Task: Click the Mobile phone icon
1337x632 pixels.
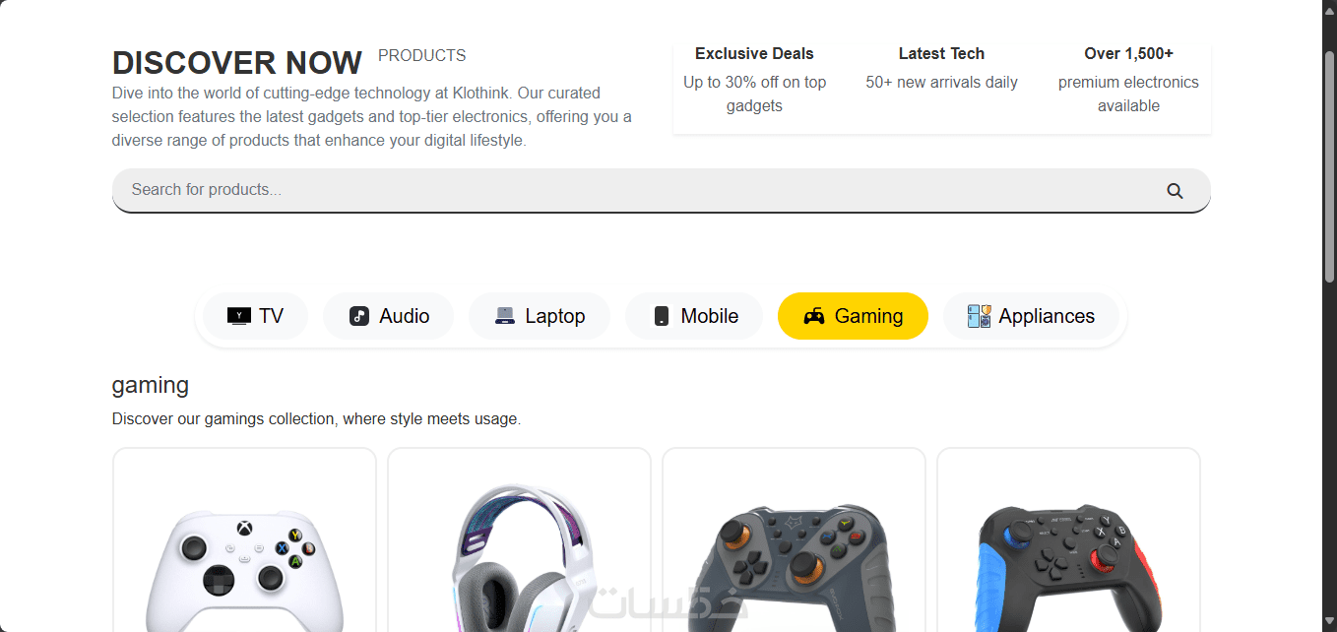Action: 662,316
